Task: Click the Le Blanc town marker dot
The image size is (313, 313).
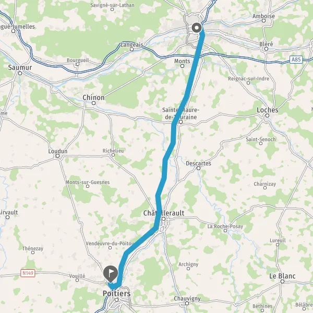Action: 282,282
